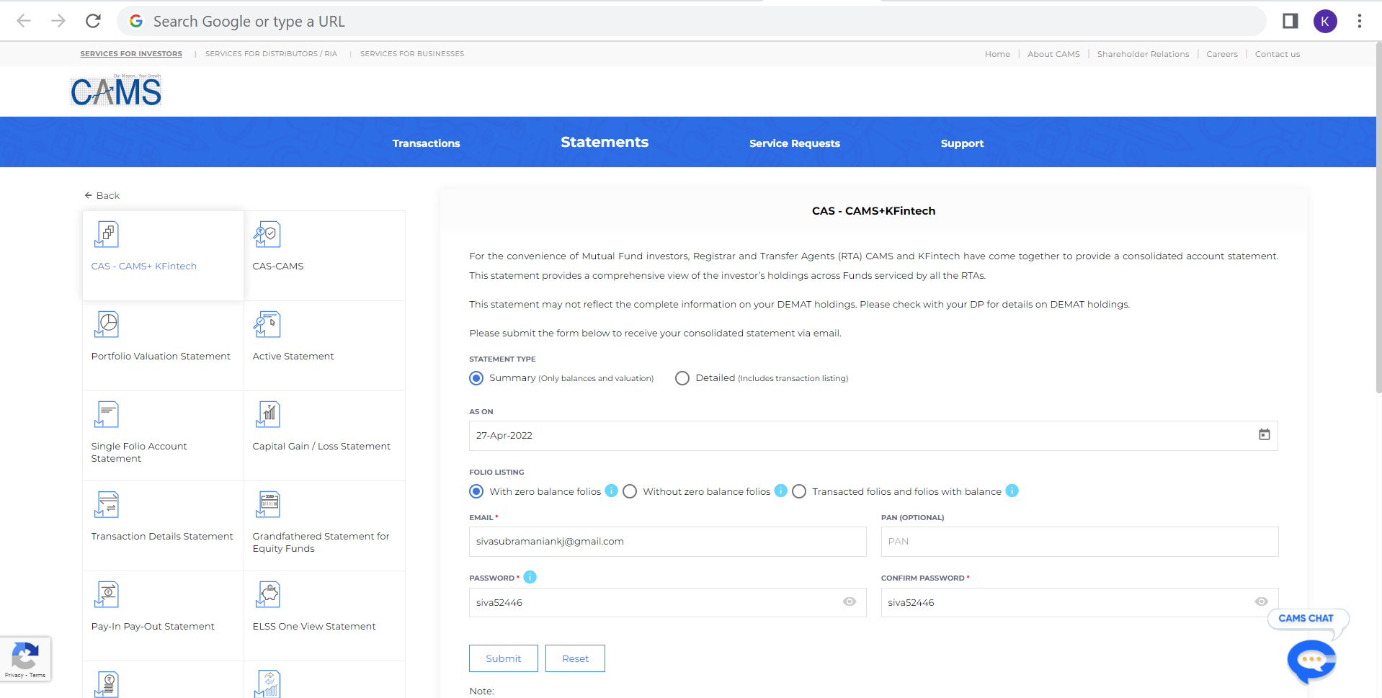Show info for Without zero balance folios
The height and width of the screenshot is (698, 1382).
(780, 491)
